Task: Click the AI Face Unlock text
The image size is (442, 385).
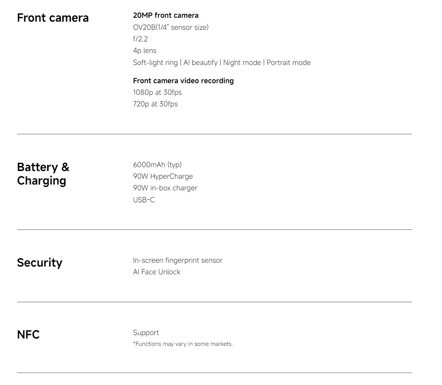Action: (x=157, y=272)
